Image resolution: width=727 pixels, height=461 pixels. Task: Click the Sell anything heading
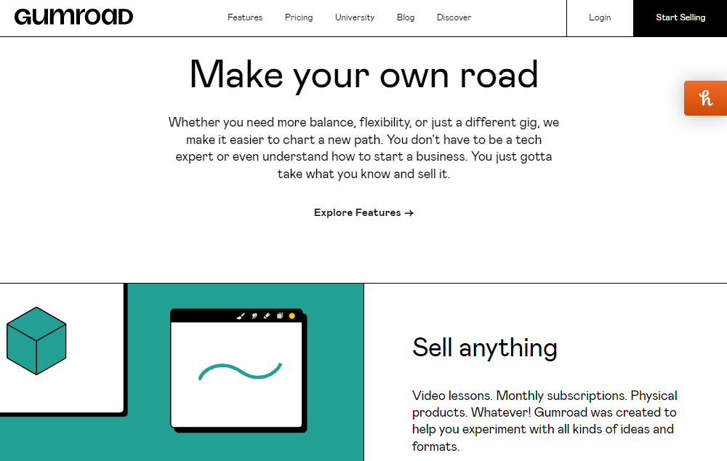(484, 348)
